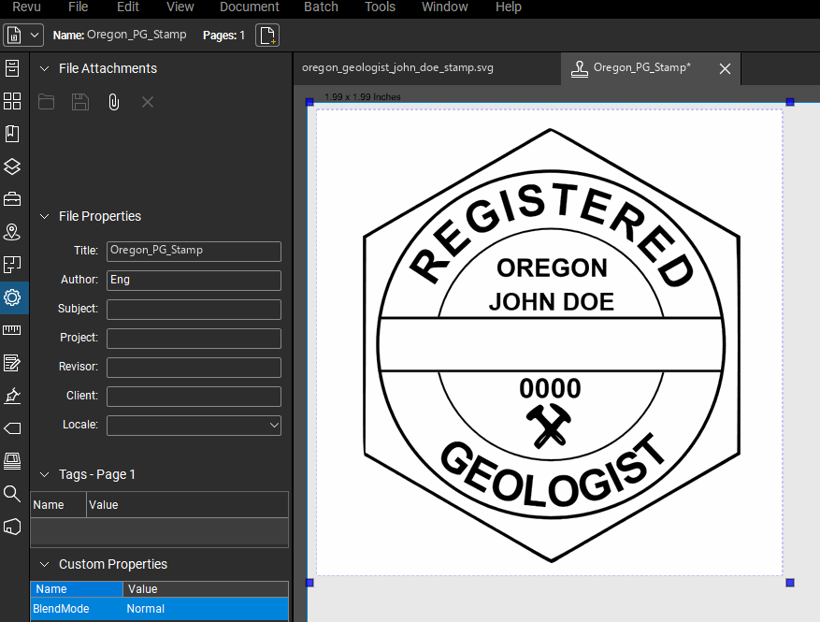Open the Flags tag panel icon
This screenshot has height=622, width=820.
[x=12, y=429]
